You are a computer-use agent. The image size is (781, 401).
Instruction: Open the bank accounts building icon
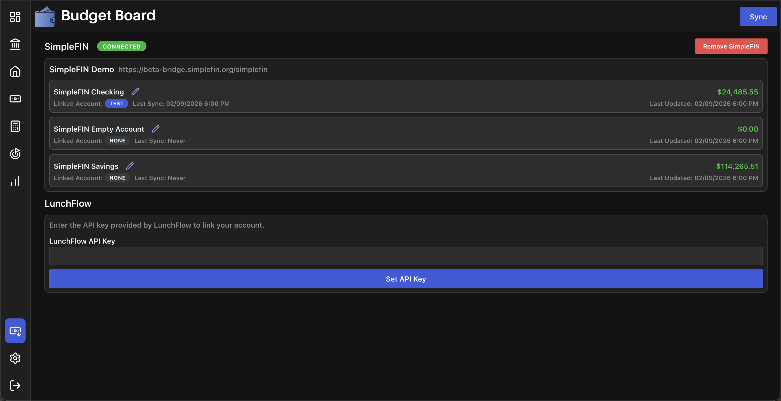15,44
